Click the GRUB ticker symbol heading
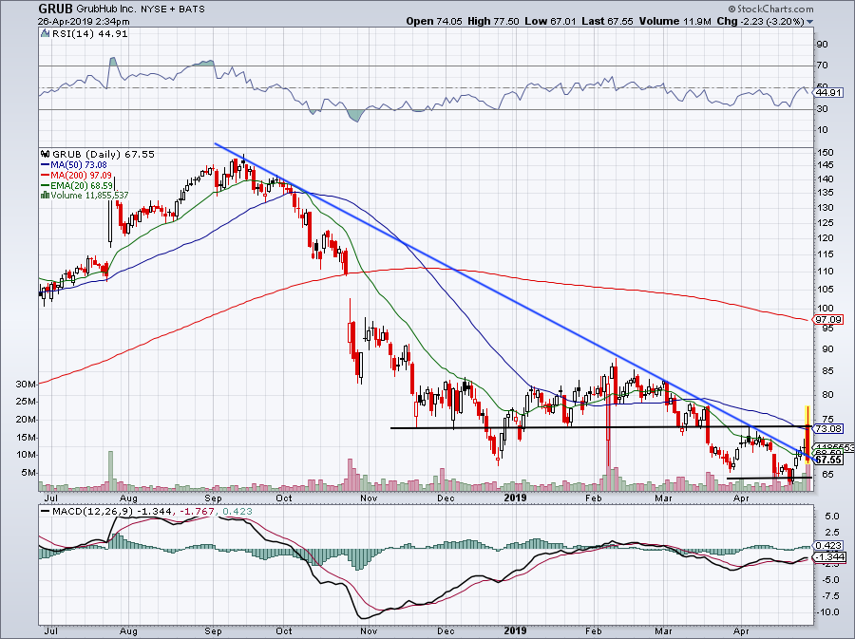The height and width of the screenshot is (639, 855). (56, 9)
